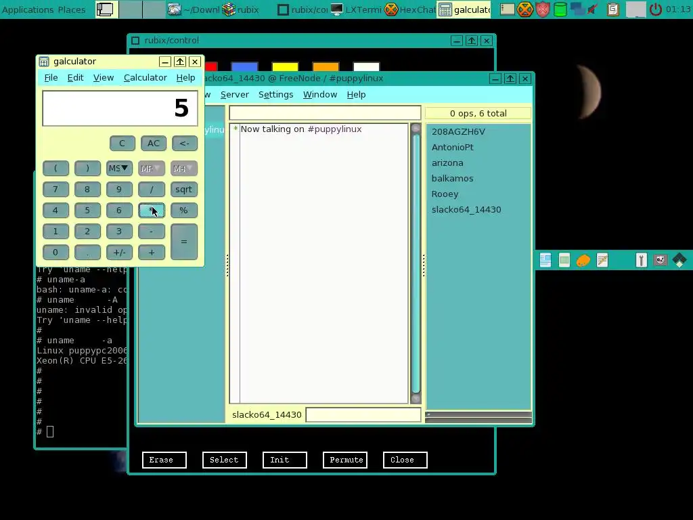Click the blue color swatch in rubix/control

click(x=244, y=67)
